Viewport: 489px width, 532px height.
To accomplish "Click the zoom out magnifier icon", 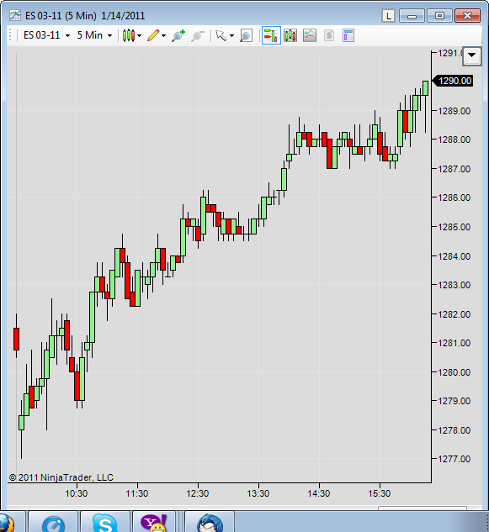I will click(198, 35).
